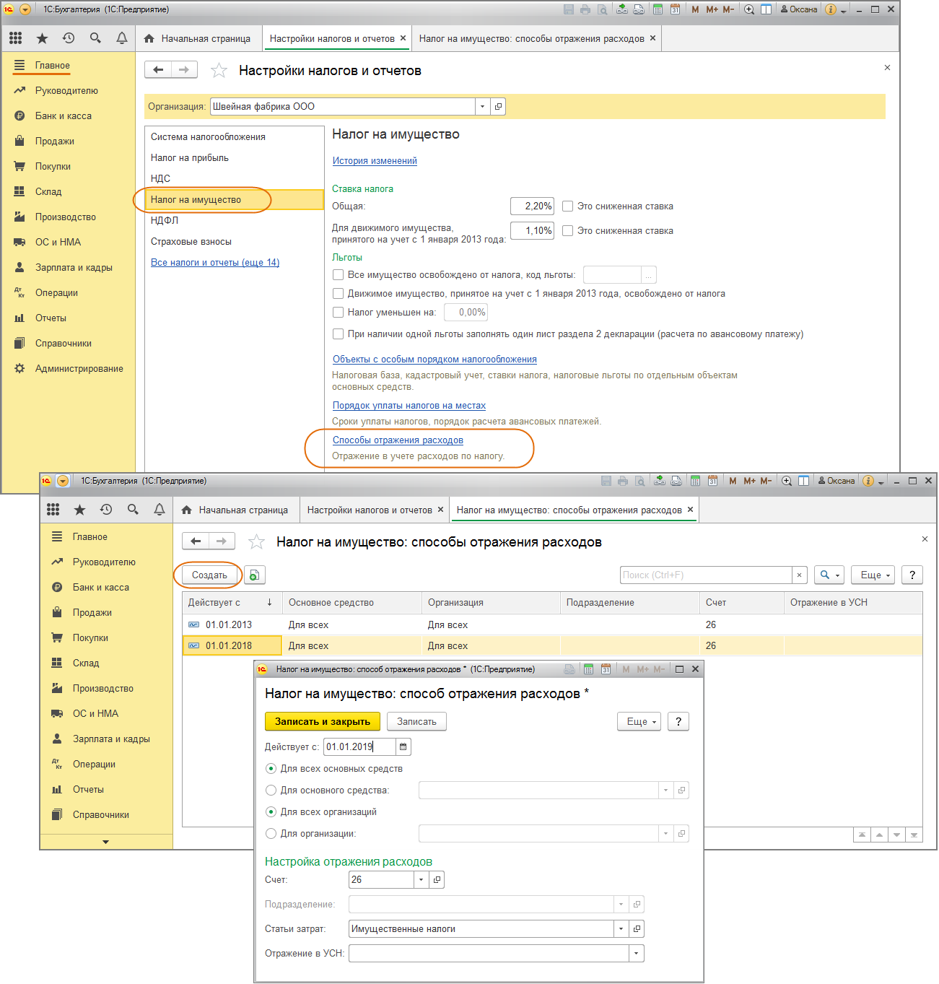Click the favorites star icon in top toolbar
939x984 pixels.
click(42, 38)
